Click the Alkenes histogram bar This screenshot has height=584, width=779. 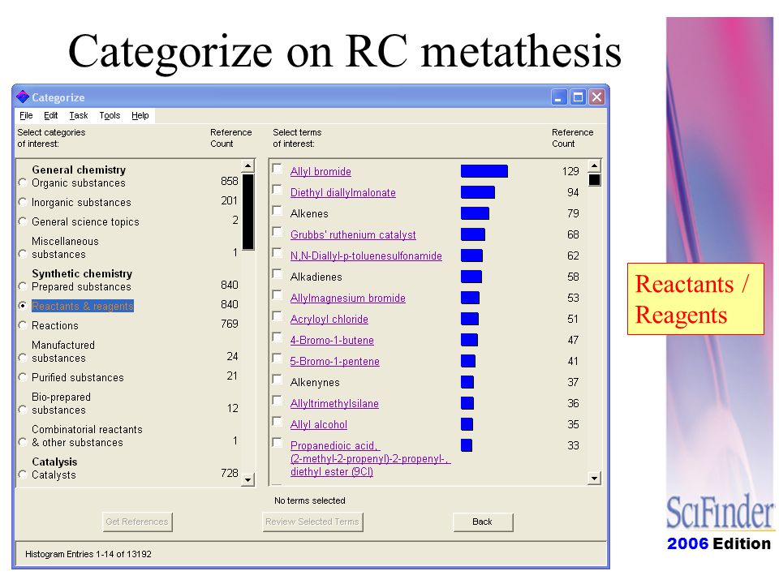tap(475, 213)
